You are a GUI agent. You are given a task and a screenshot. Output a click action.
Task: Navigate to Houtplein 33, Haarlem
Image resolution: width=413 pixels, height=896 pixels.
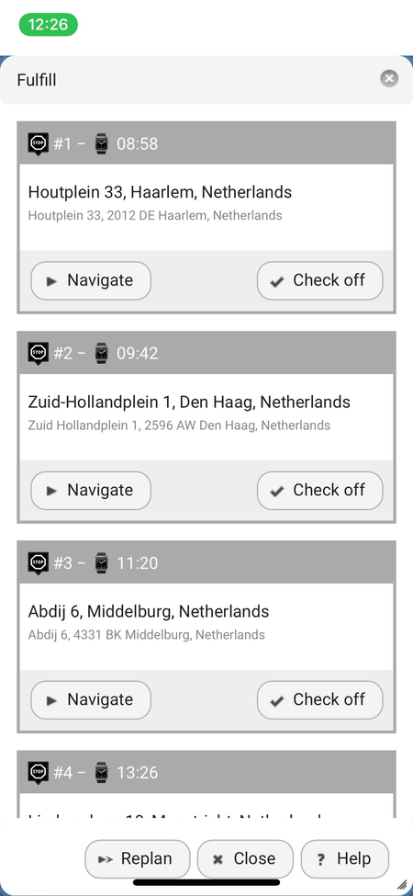pyautogui.click(x=91, y=280)
